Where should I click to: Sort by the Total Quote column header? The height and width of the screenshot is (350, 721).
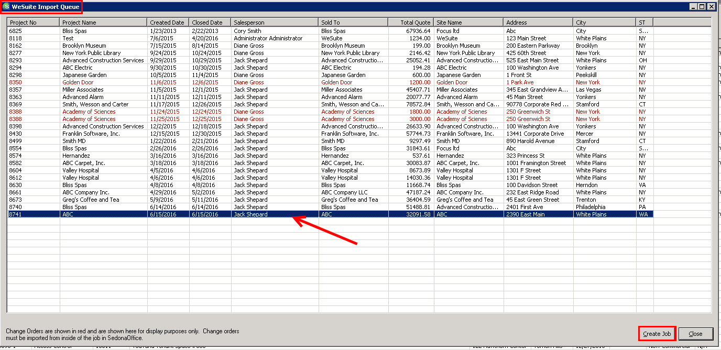click(x=411, y=23)
